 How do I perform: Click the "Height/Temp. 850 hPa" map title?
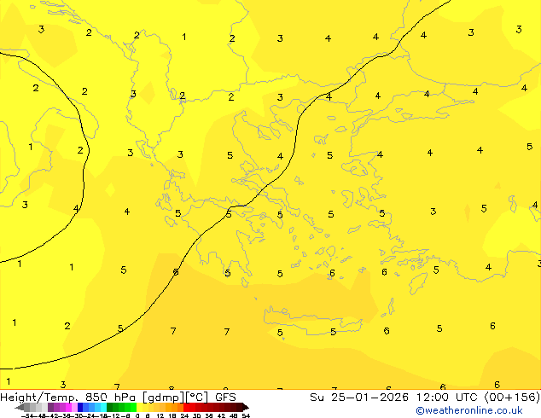tap(69, 398)
